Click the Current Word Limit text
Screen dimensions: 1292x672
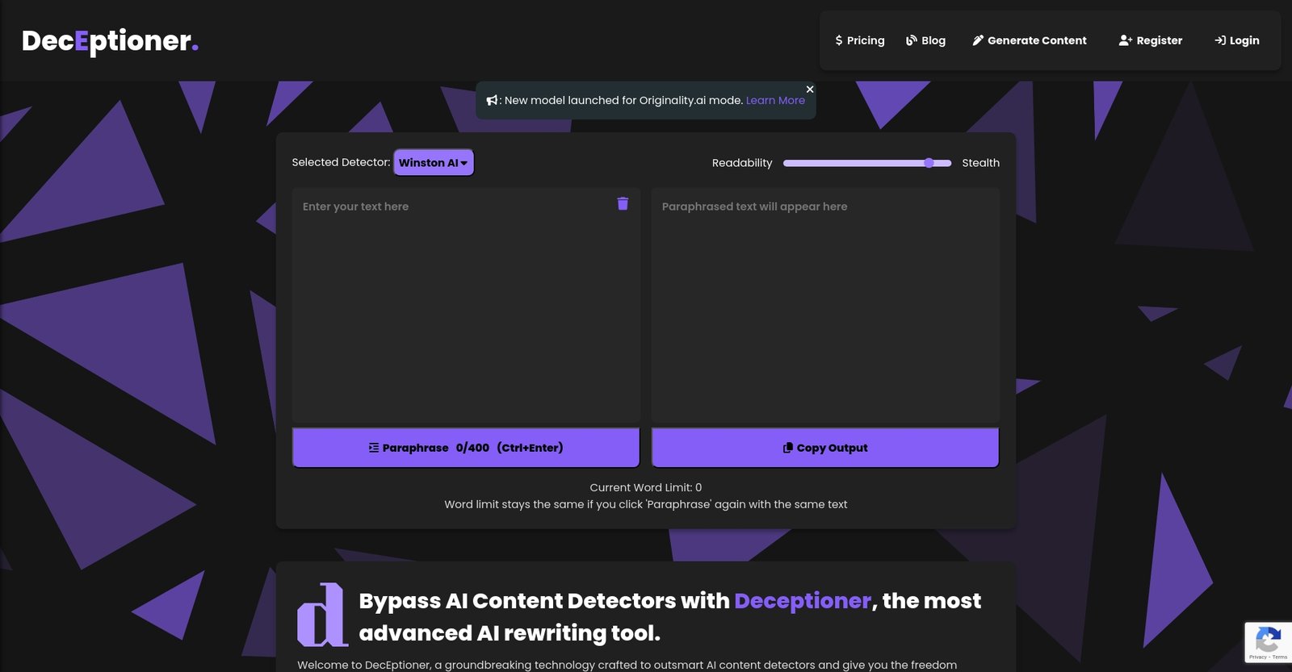646,487
